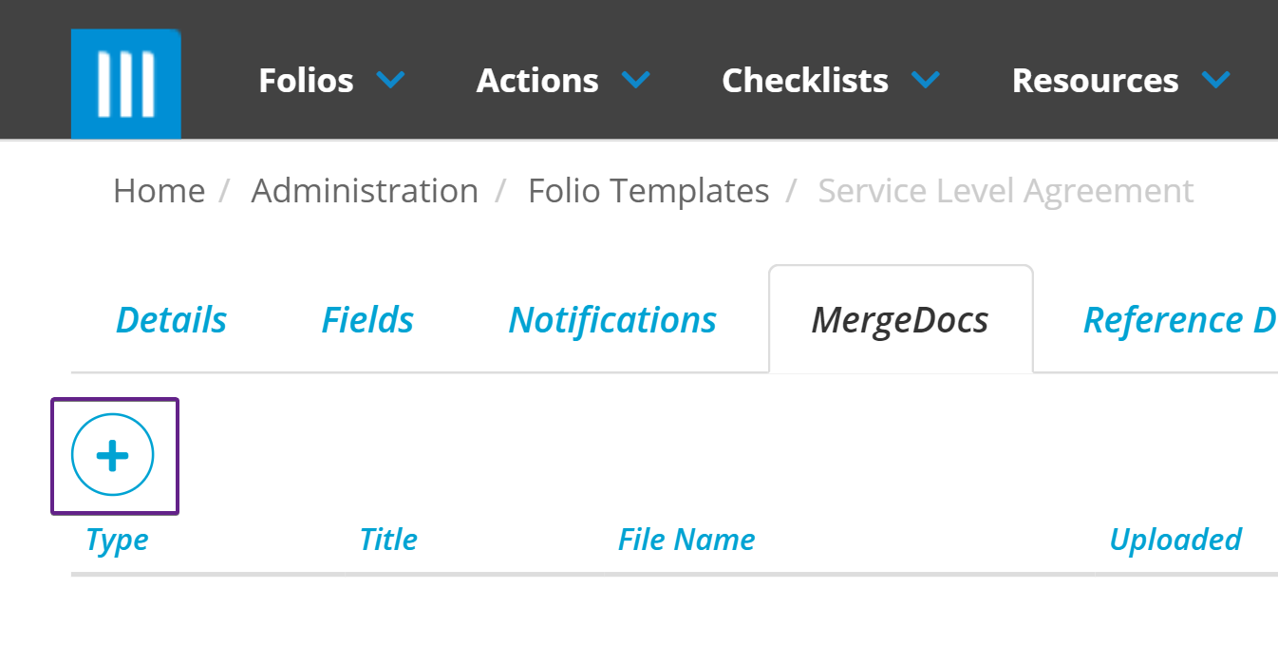Click the blue app logo icon
This screenshot has height=664, width=1278.
click(125, 84)
